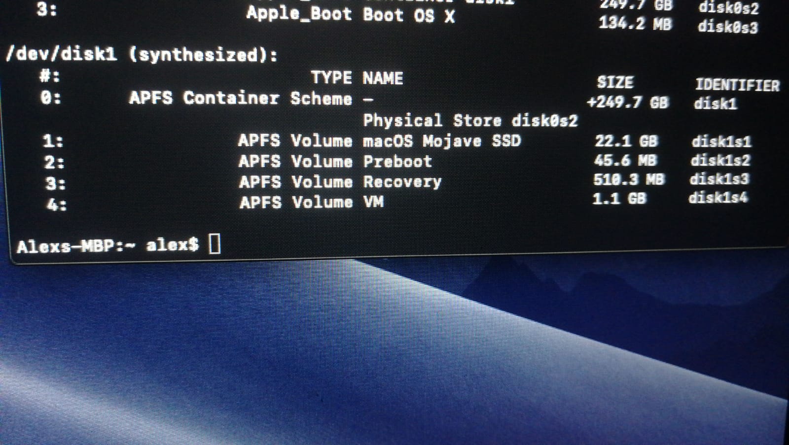Select the "APFS Container Scheme" type text

coord(241,98)
